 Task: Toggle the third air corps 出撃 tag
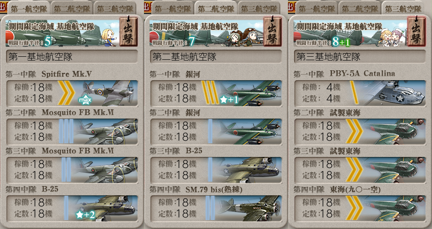(416, 31)
